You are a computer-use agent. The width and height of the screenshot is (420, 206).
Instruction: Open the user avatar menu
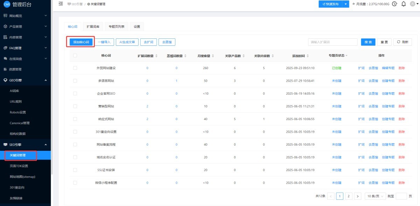coord(413,4)
